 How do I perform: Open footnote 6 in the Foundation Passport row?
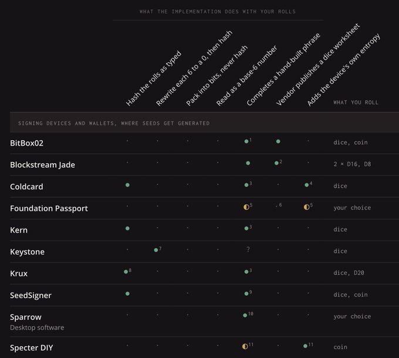coord(280,205)
